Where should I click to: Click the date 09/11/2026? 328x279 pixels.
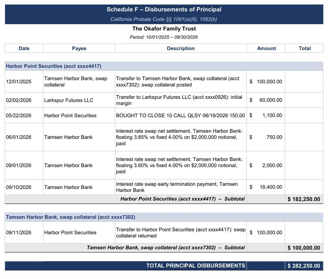19,232
